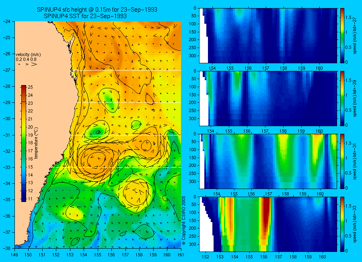Click the lat=-29 speed section plot
Image resolution: width=362 pixels, height=262 pixels.
(268, 98)
